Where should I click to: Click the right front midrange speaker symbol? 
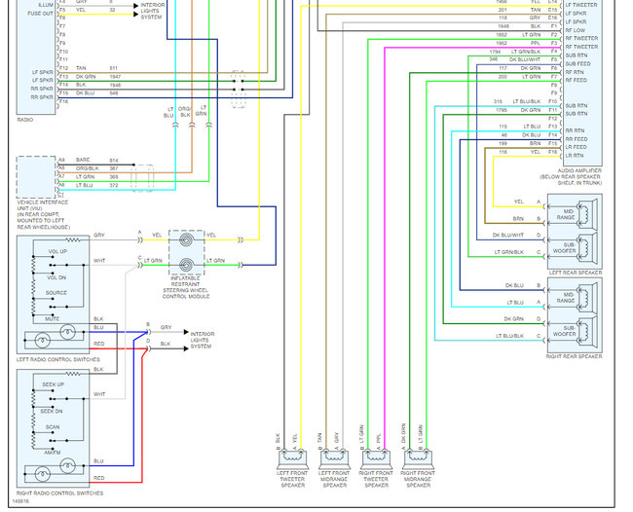tap(418, 459)
